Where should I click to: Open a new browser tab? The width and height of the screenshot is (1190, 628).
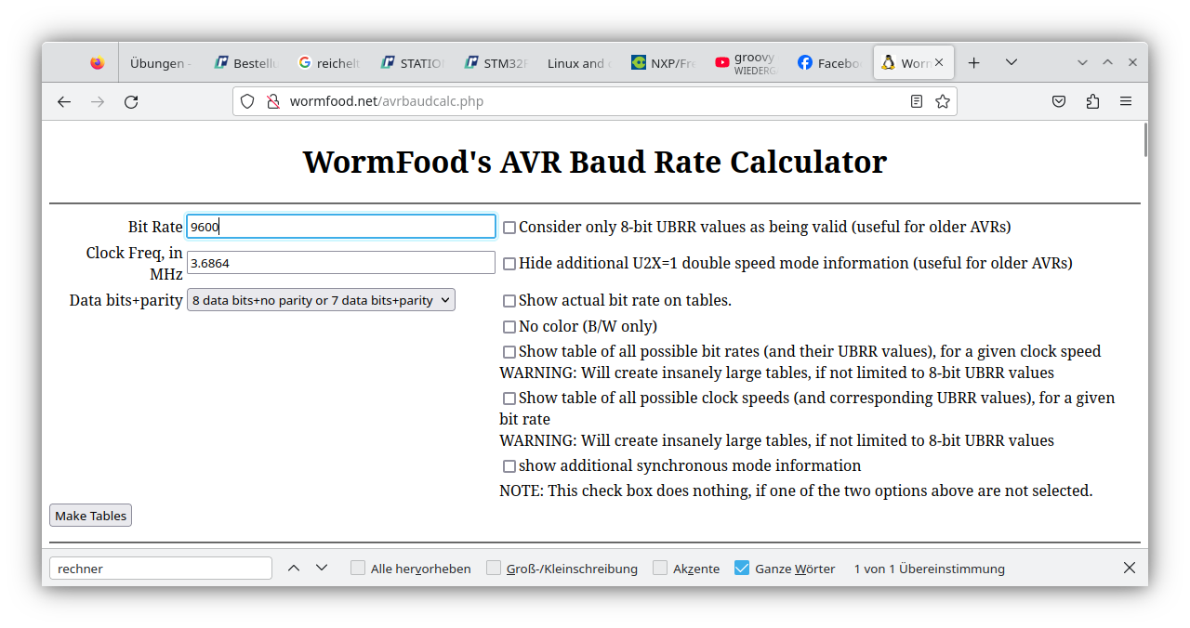(973, 62)
